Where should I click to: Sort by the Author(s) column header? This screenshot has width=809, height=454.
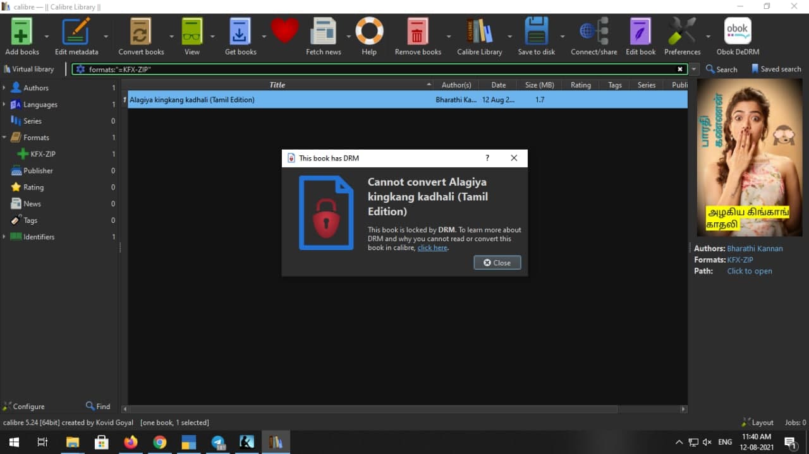(x=456, y=85)
